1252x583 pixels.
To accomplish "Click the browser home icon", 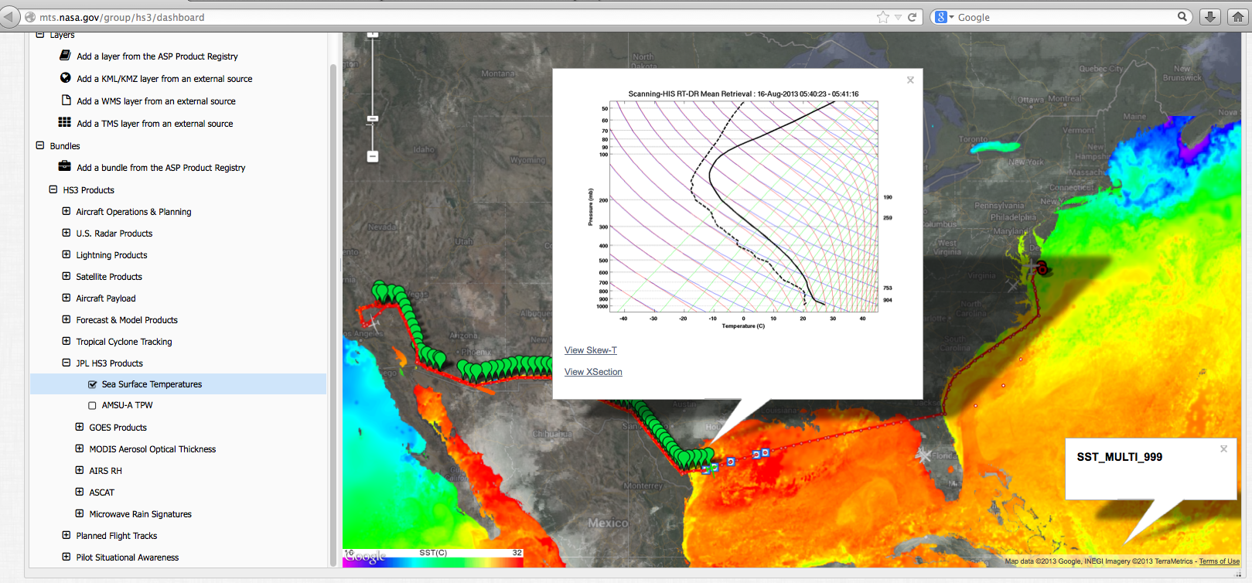I will pos(1237,17).
